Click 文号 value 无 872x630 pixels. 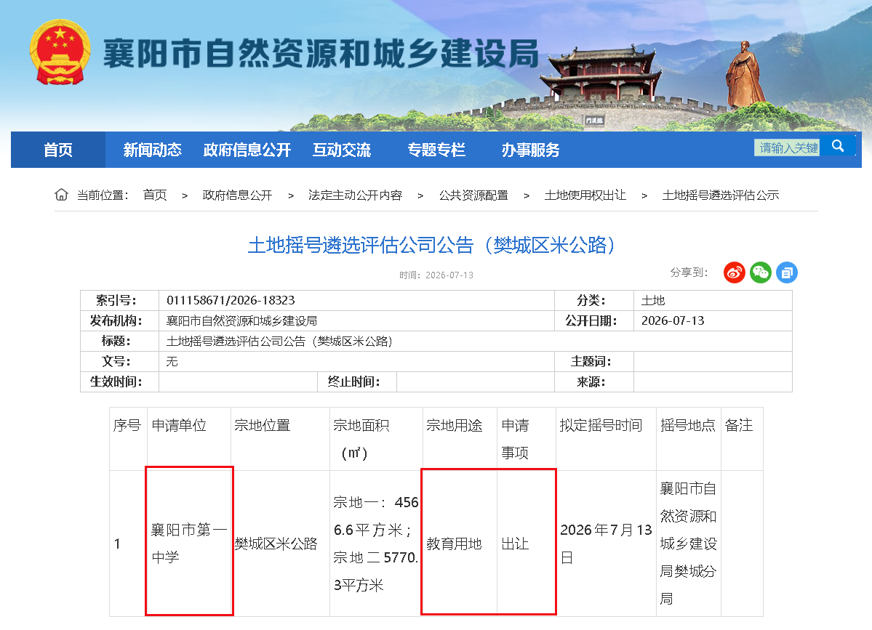tap(172, 362)
